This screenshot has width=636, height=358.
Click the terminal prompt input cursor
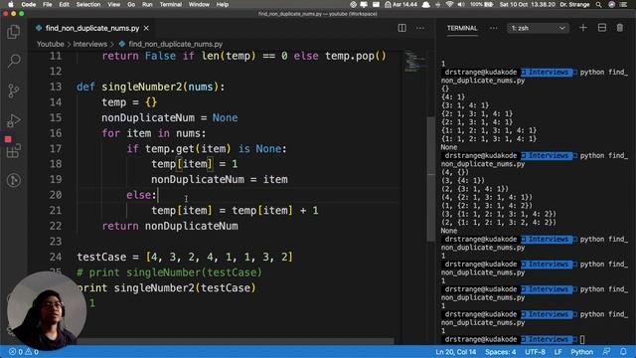582,339
